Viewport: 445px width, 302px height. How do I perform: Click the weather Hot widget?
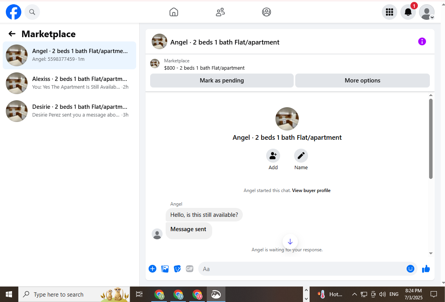pos(330,294)
